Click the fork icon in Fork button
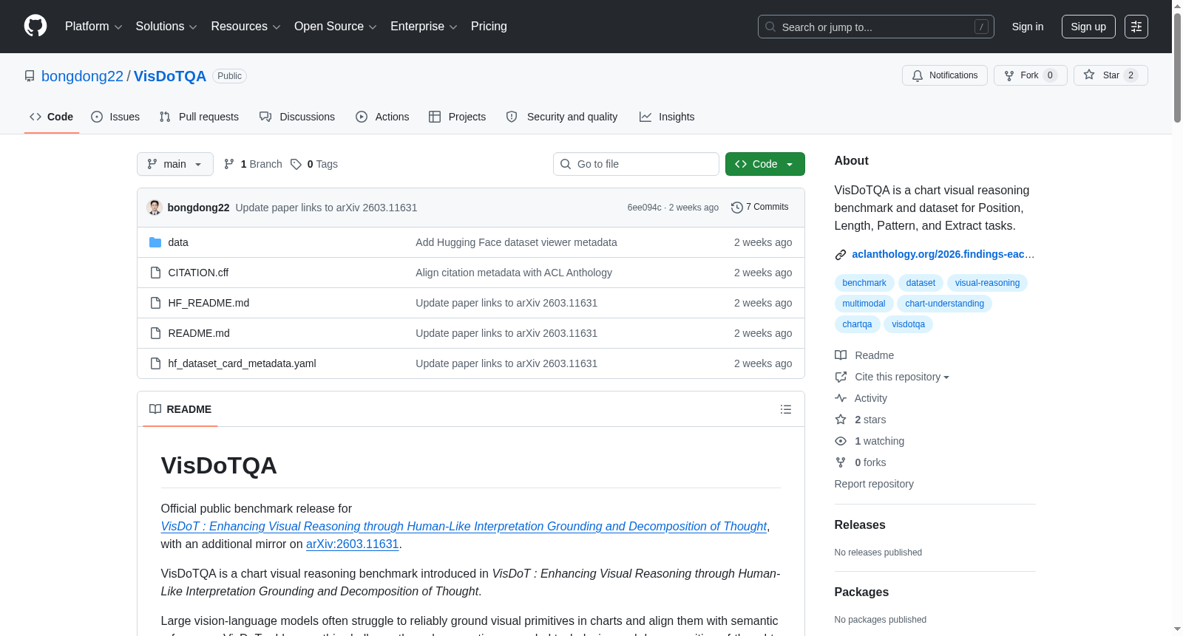The height and width of the screenshot is (636, 1183). pyautogui.click(x=1009, y=75)
